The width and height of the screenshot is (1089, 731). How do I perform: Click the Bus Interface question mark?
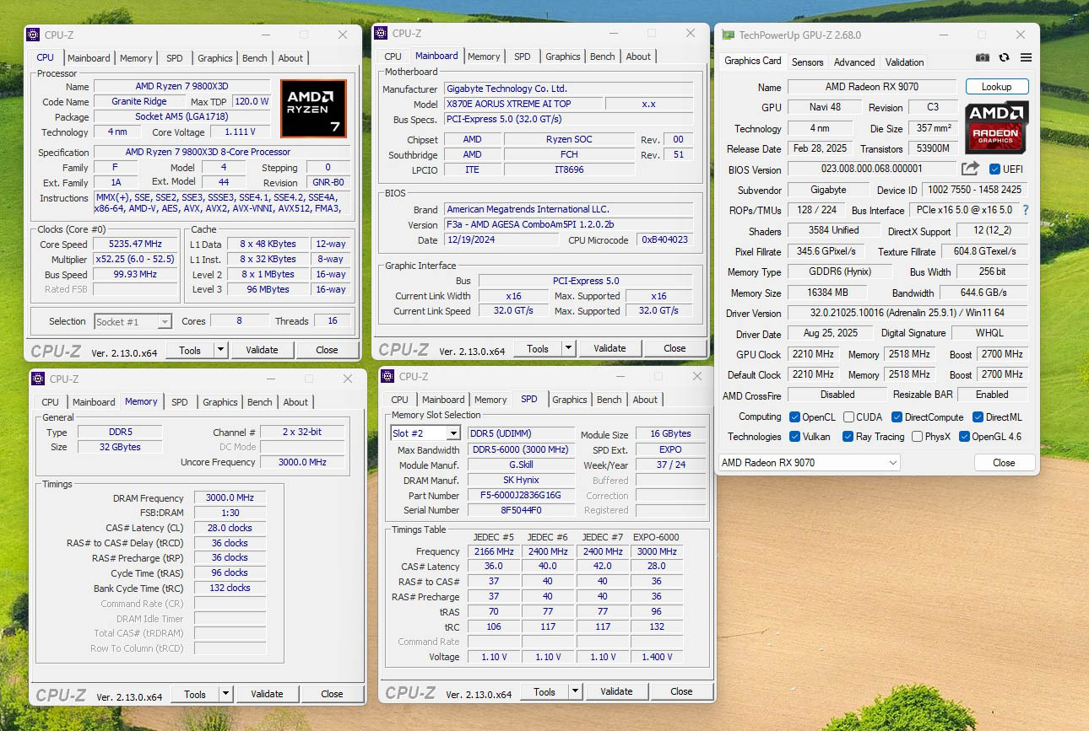pos(1026,210)
